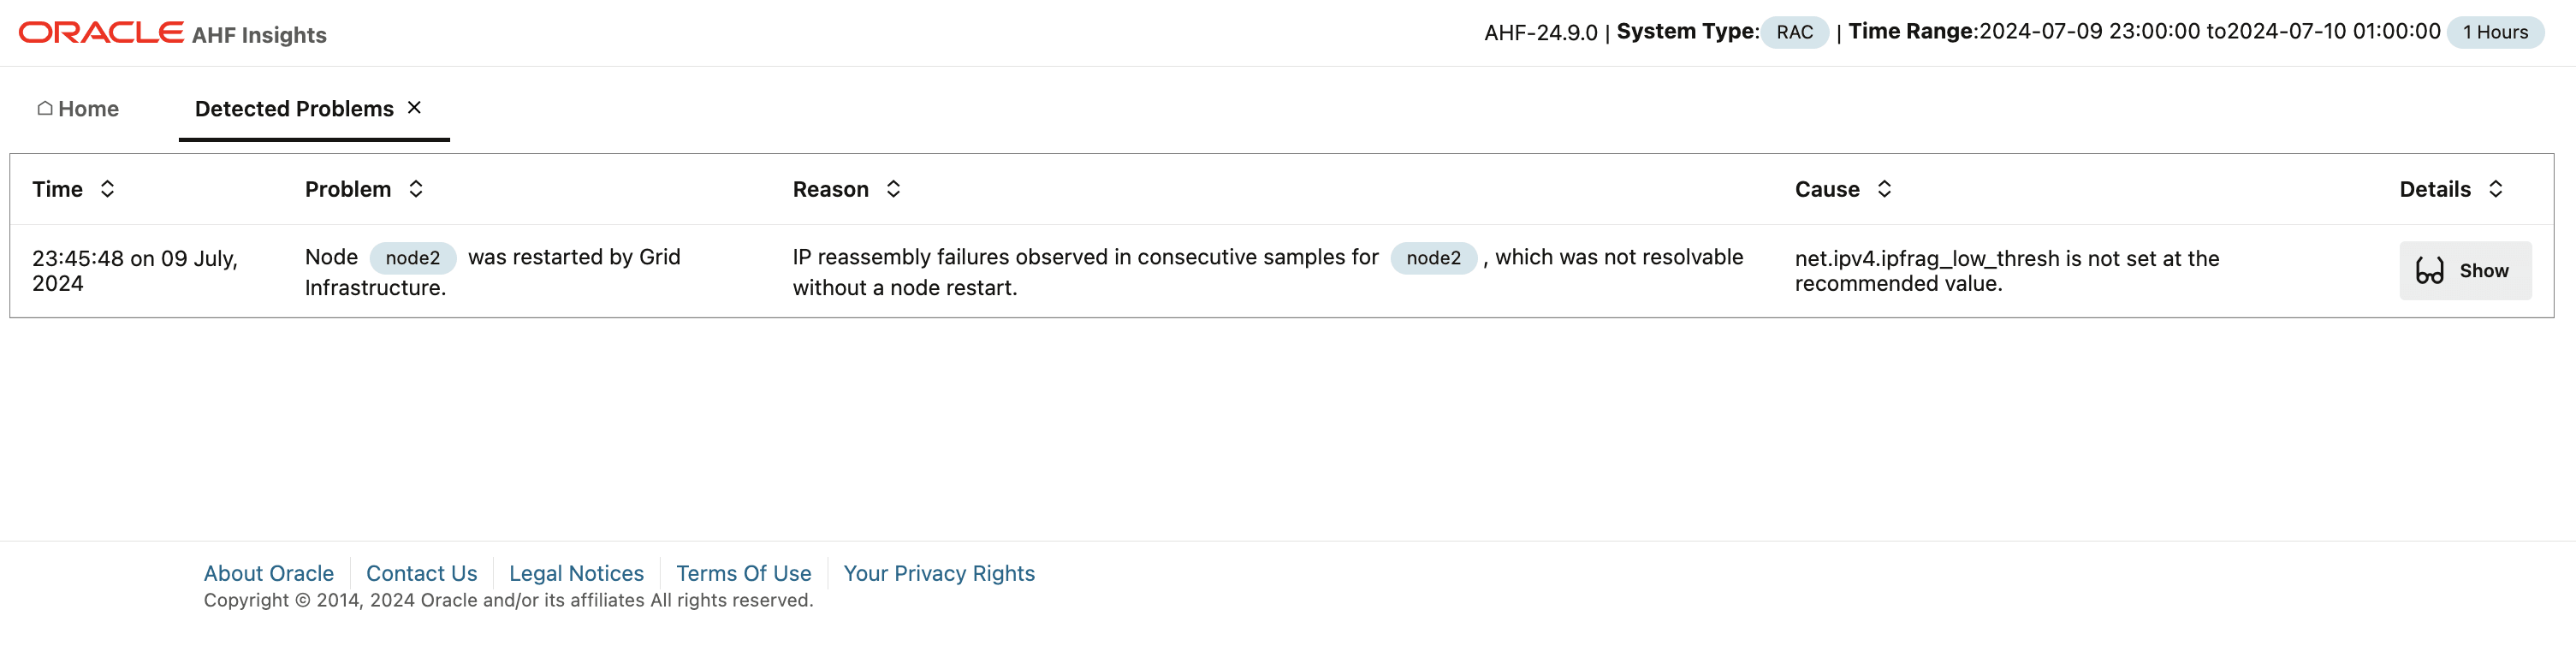Open Your Privacy Rights link
Viewport: 2576px width, 669px height.
pos(939,573)
